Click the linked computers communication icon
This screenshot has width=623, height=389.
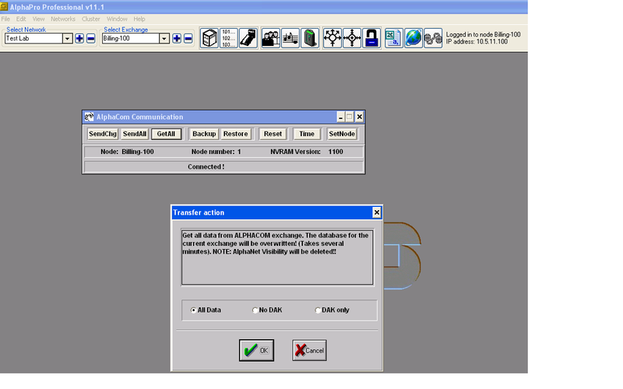click(433, 38)
